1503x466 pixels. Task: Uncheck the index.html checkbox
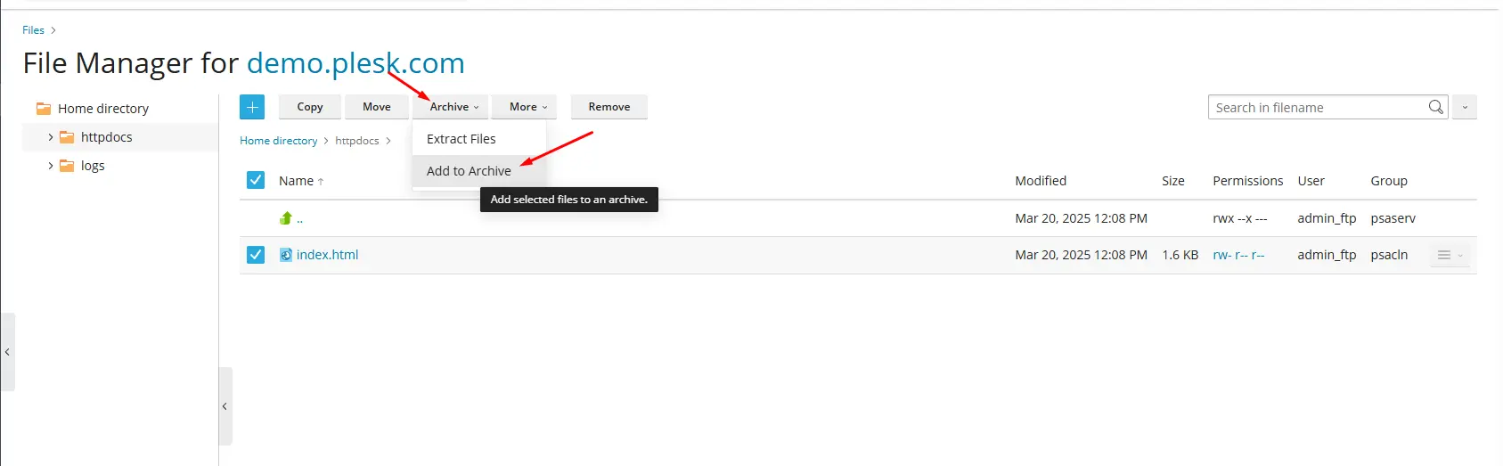[x=256, y=255]
